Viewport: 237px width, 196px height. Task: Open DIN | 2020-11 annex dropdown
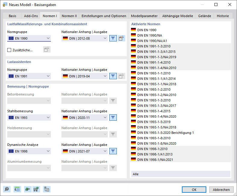click(x=85, y=117)
